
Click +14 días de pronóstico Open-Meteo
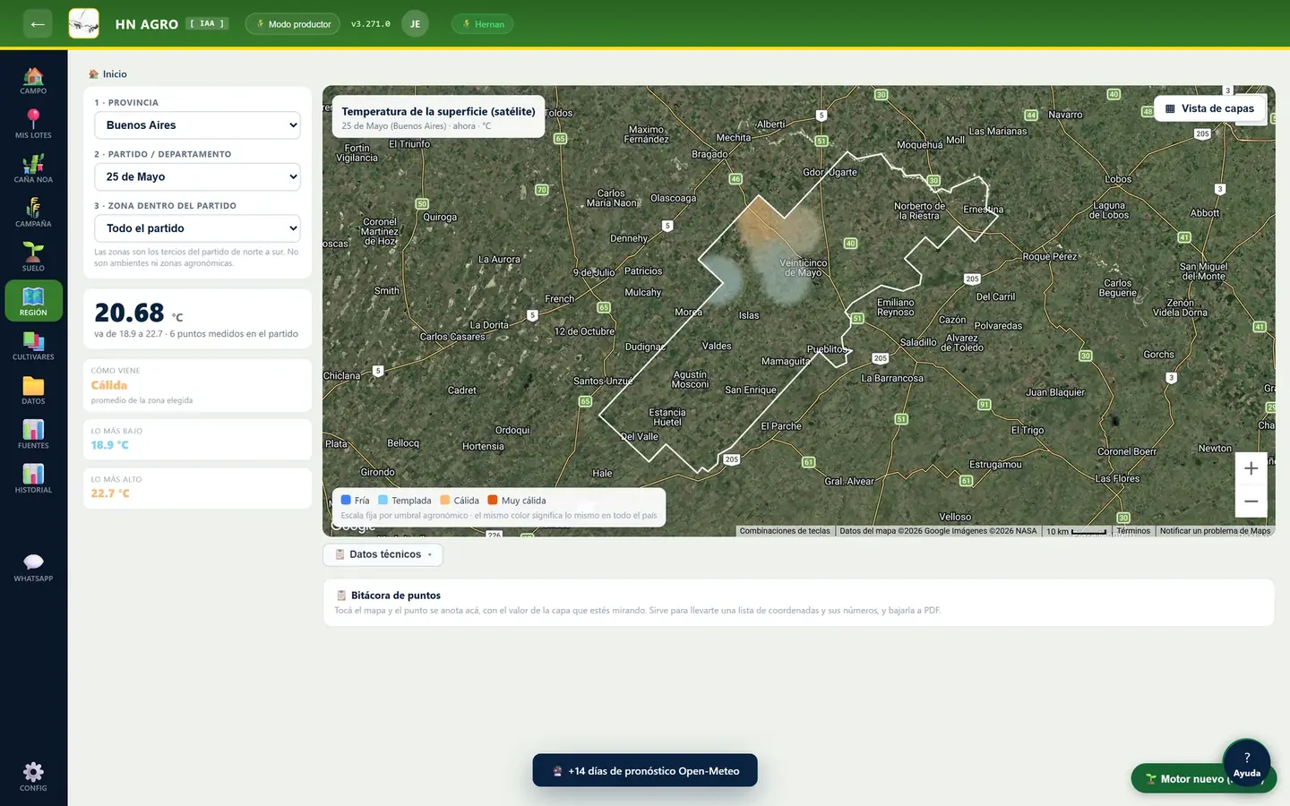point(645,771)
